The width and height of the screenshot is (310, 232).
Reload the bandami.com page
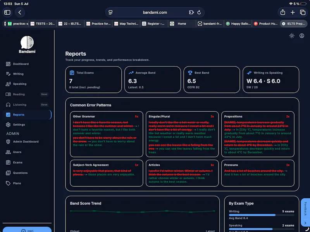pos(199,12)
